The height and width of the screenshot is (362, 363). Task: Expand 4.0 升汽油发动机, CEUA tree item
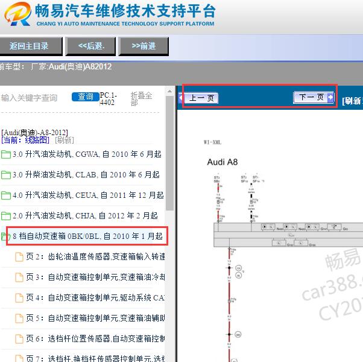coord(88,195)
